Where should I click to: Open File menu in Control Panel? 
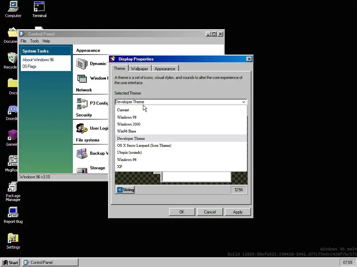point(23,41)
